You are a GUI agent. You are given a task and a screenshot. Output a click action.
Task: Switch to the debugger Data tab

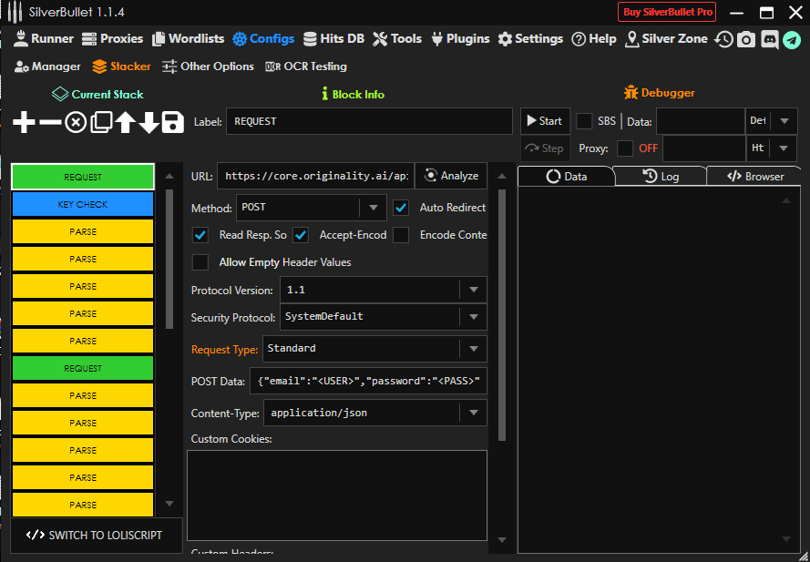566,176
